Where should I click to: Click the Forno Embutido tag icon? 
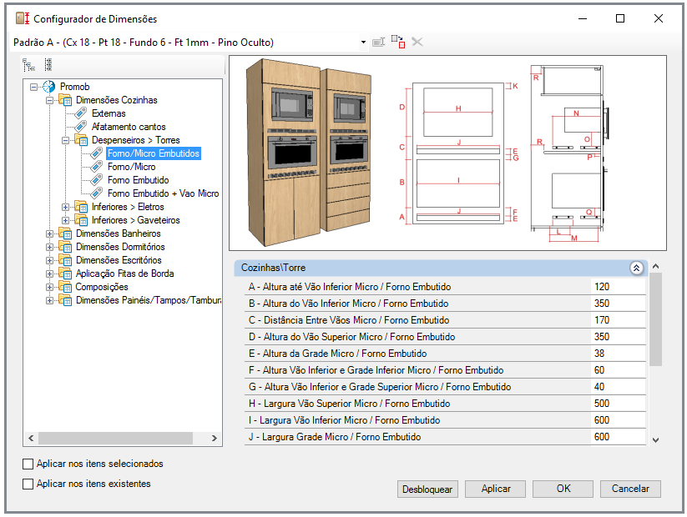tap(96, 180)
